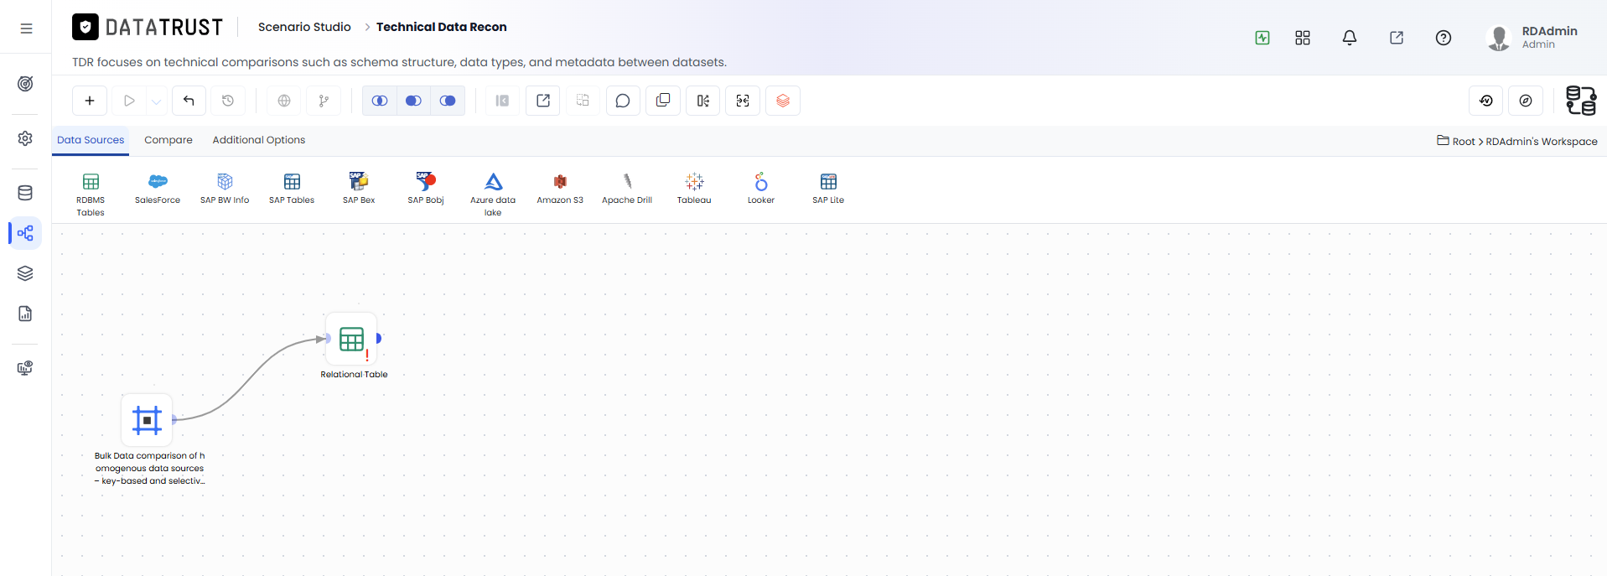Click the Relational Table output port
The width and height of the screenshot is (1607, 576).
(379, 338)
